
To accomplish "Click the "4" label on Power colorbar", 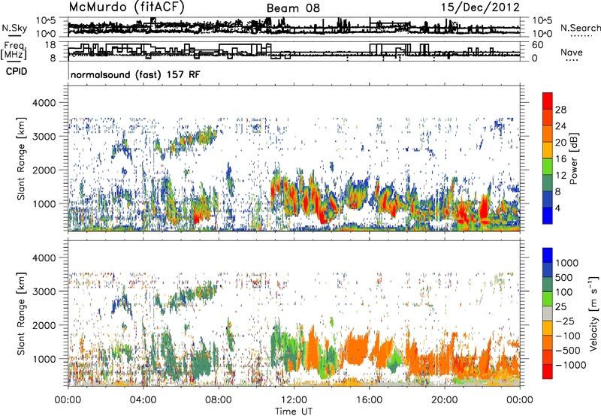I will pos(558,208).
